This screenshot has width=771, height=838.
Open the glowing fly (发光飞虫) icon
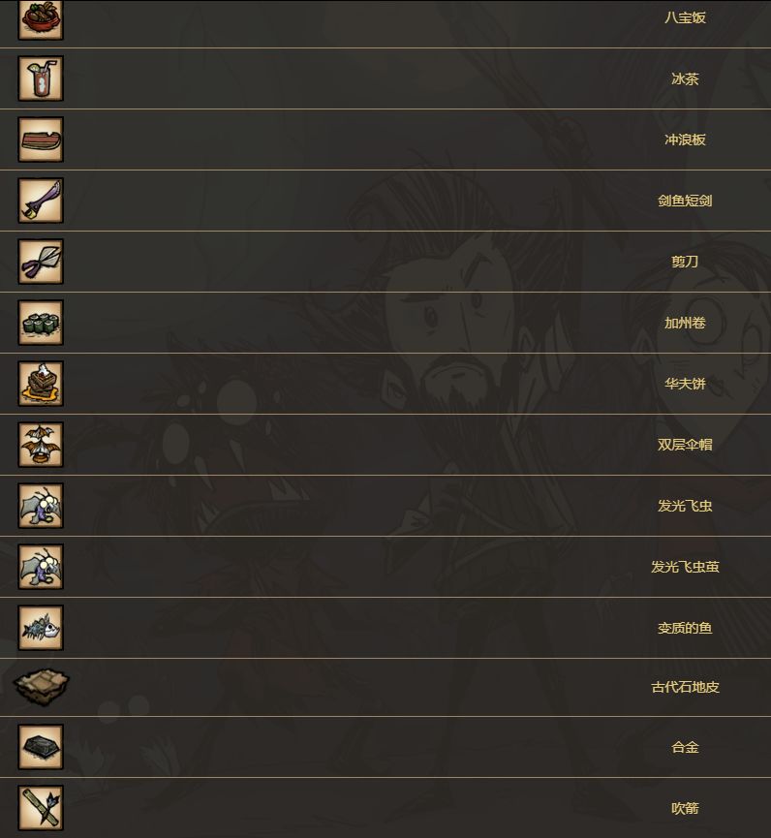(41, 506)
